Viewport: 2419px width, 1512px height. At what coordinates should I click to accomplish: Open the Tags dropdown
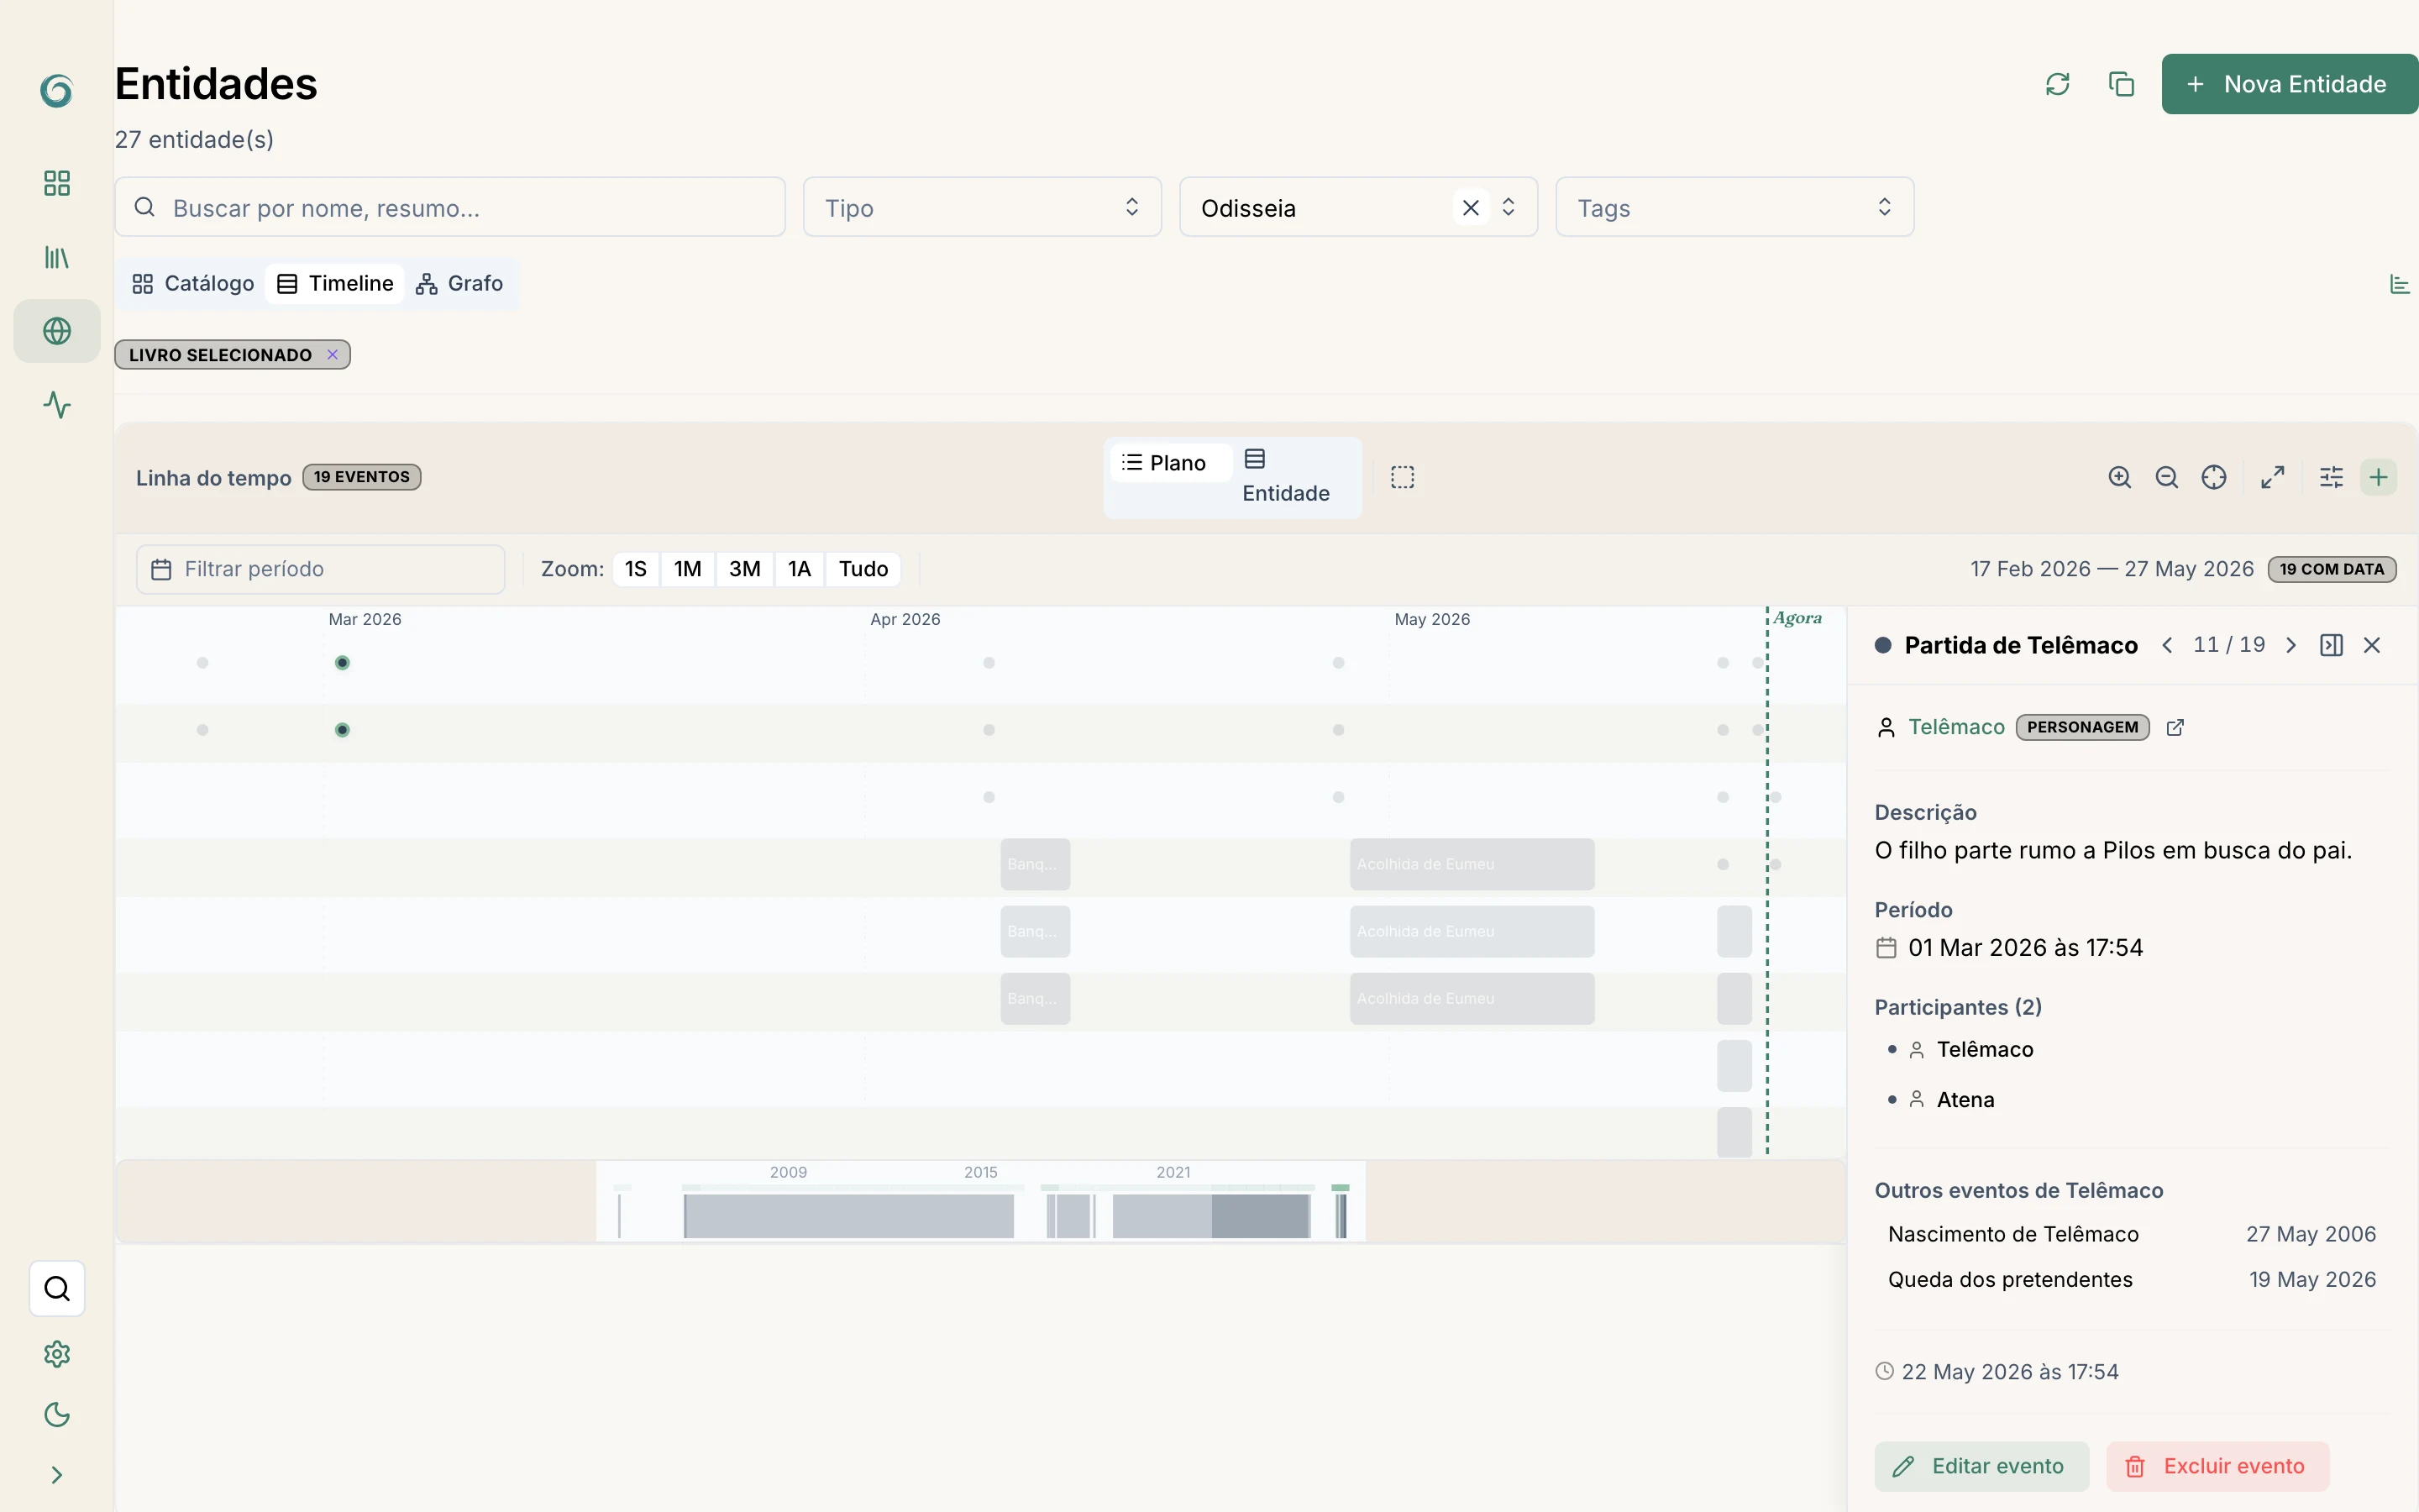[x=1734, y=207]
